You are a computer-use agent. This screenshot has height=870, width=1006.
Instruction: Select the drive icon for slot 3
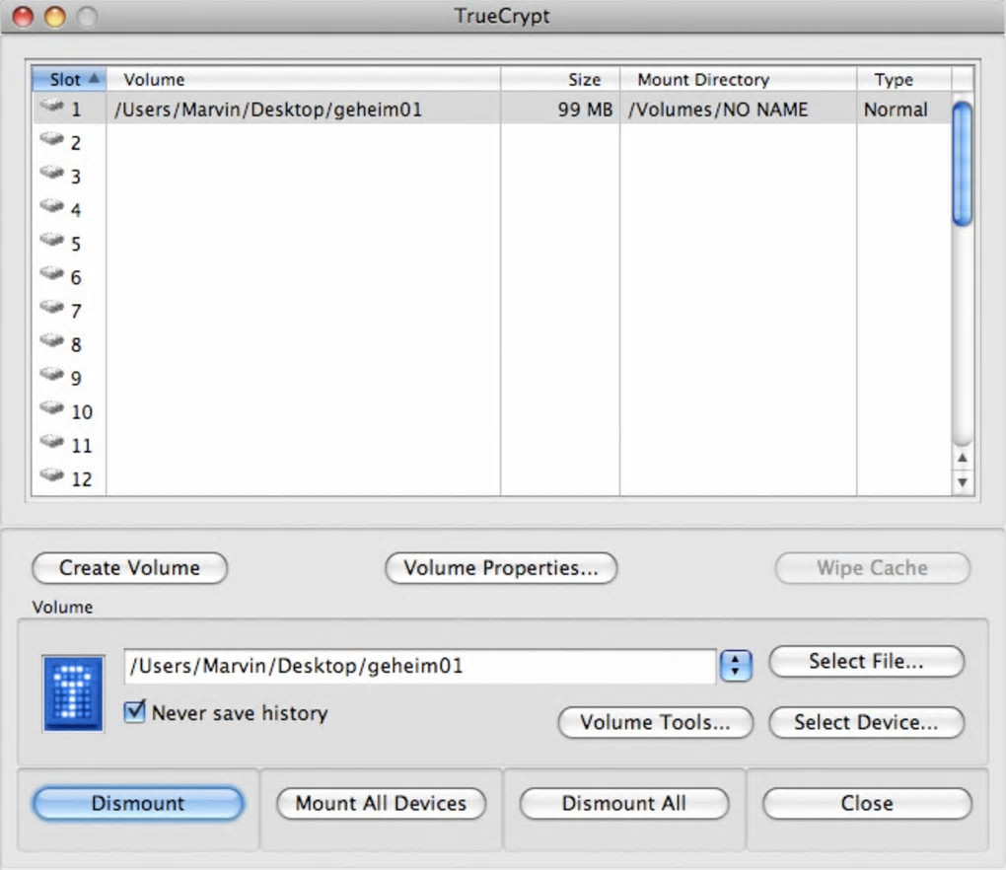pyautogui.click(x=51, y=173)
